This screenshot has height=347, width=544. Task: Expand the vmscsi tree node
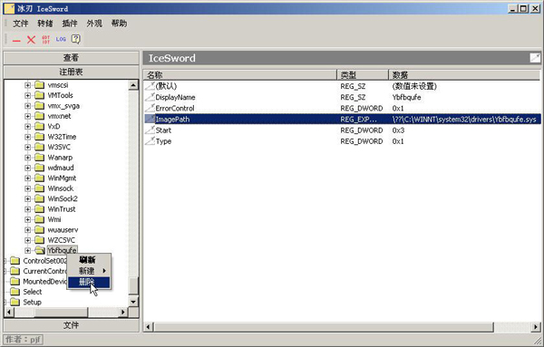coord(28,85)
